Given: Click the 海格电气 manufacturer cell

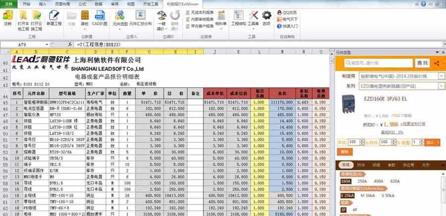Looking at the screenshot, I should click(96, 102).
